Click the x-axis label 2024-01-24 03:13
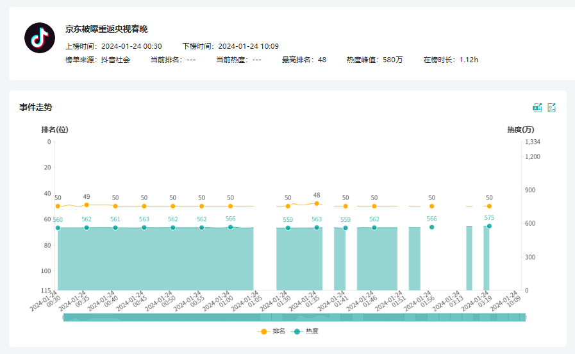The image size is (575, 354). [447, 301]
